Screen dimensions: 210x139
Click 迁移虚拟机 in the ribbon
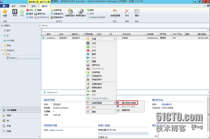click(57, 14)
